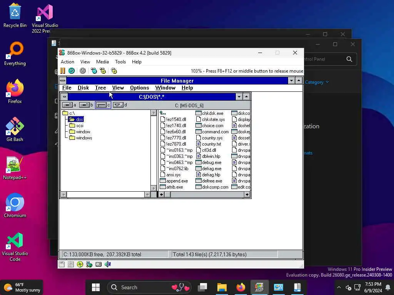Send Ctrl+Alt+Esc via toolbar icon

coord(103,71)
